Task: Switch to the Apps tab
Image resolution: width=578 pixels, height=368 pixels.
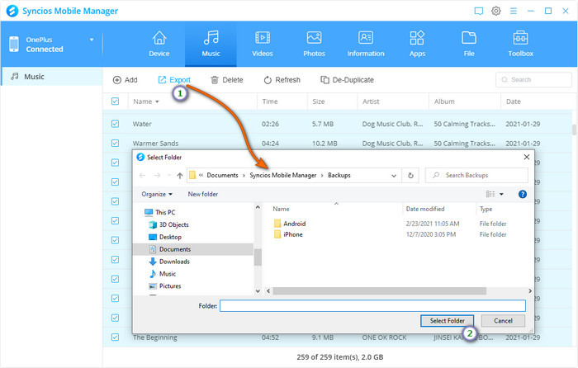Action: coord(417,44)
